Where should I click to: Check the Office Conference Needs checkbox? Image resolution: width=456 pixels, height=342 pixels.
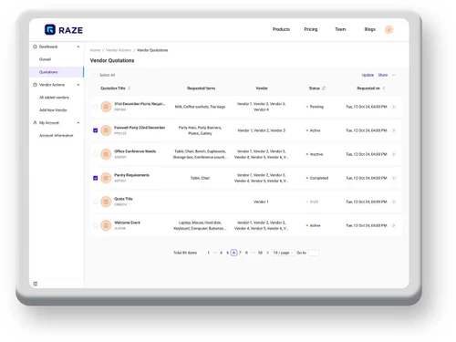(95, 154)
